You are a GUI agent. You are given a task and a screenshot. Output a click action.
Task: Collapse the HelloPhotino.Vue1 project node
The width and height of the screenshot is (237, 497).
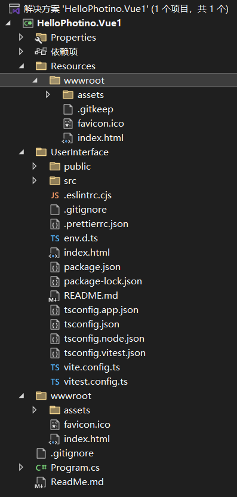click(x=8, y=23)
